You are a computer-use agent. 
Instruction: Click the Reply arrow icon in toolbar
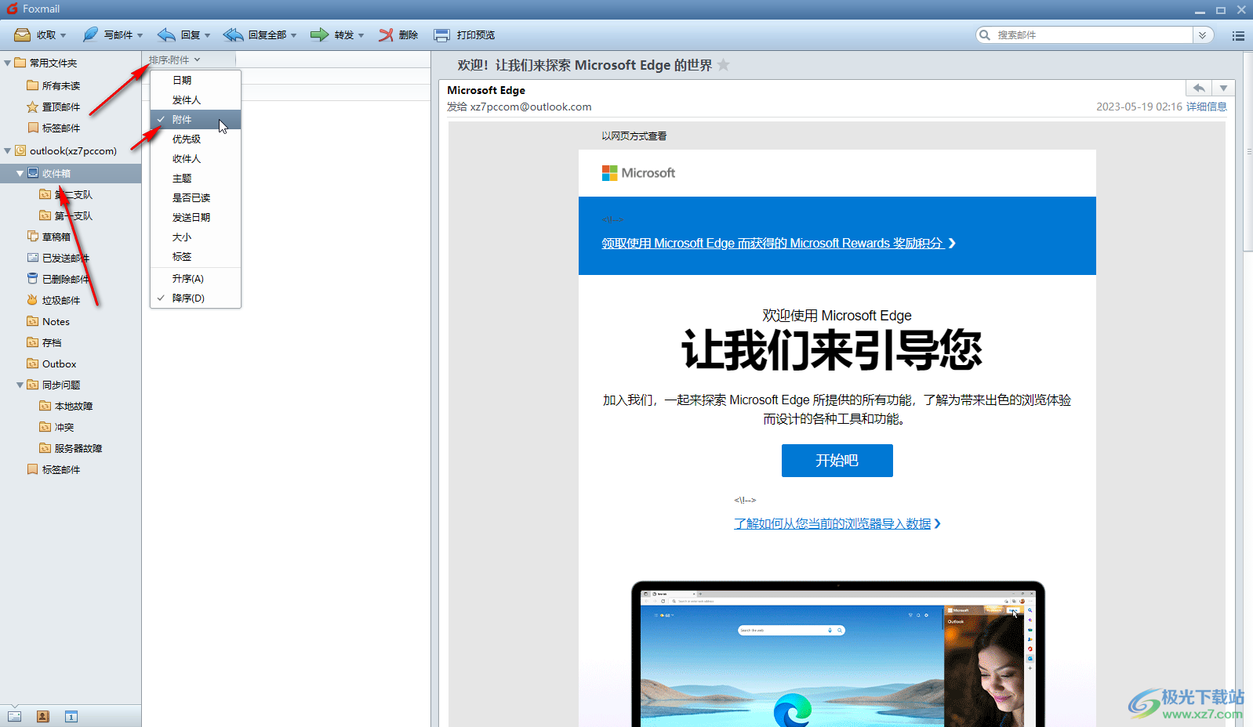[166, 34]
